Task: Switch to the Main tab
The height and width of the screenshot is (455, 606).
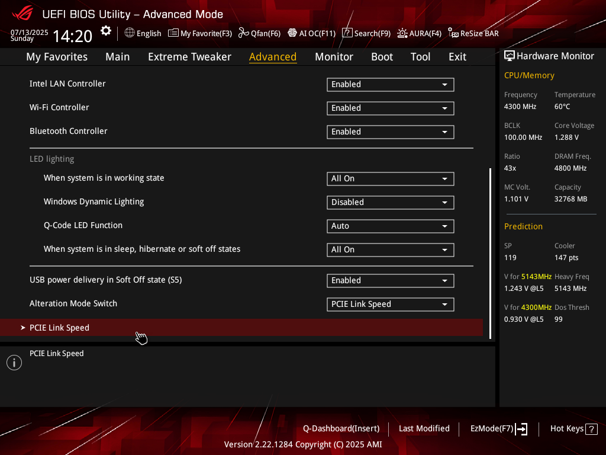Action: (x=118, y=57)
